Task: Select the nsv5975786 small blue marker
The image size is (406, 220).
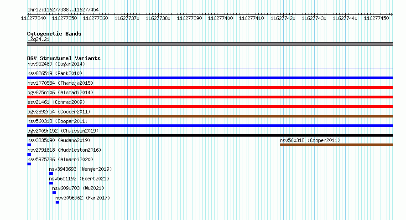Action: click(29, 164)
